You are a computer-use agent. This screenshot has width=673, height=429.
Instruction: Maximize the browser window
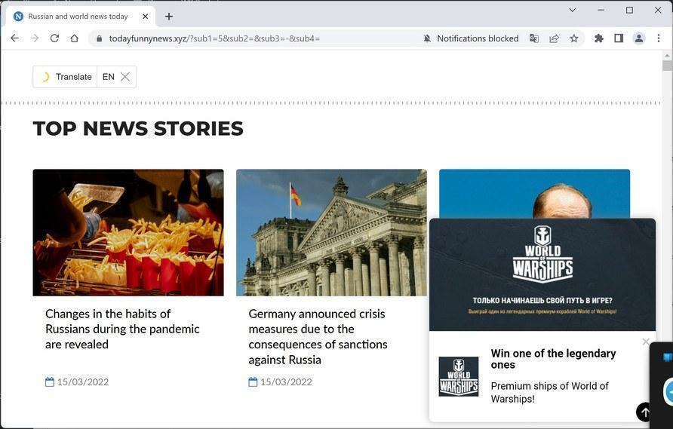point(629,10)
